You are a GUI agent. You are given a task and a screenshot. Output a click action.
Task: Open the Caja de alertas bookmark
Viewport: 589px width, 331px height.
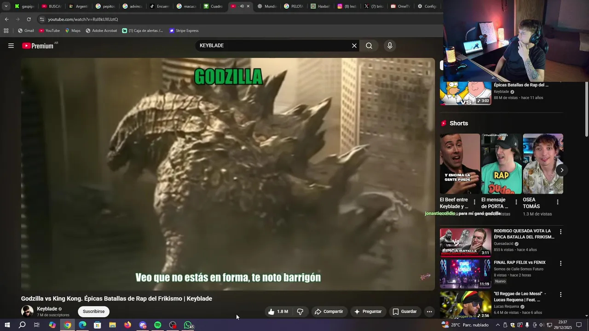click(143, 31)
